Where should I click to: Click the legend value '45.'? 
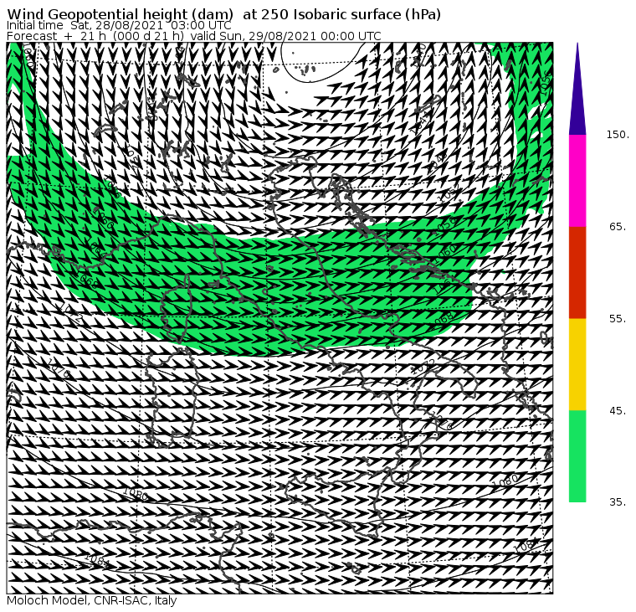pyautogui.click(x=618, y=411)
